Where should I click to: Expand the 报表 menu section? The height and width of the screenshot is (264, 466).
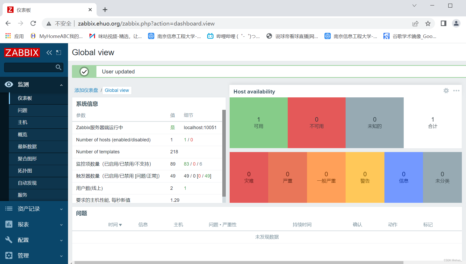tap(62, 225)
